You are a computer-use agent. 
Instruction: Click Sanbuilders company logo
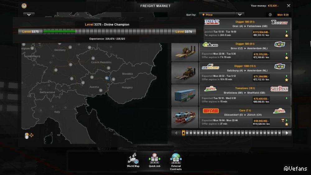[x=211, y=67]
